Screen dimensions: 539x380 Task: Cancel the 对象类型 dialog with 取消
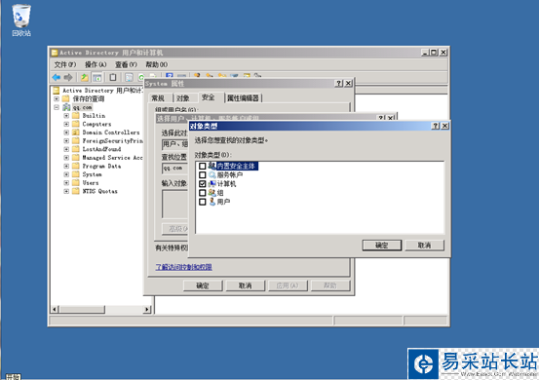(x=424, y=245)
